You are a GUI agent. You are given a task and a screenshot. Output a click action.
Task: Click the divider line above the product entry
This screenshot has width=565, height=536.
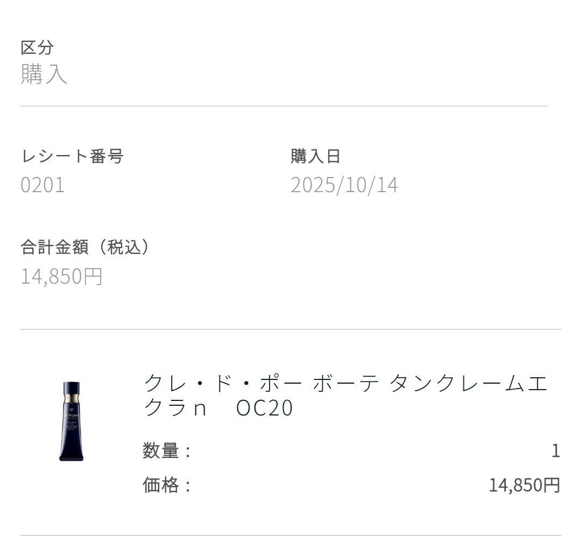pyautogui.click(x=284, y=329)
